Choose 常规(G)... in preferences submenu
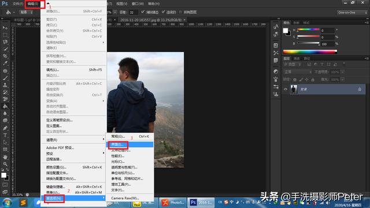This screenshot has height=208, width=370. point(129,136)
